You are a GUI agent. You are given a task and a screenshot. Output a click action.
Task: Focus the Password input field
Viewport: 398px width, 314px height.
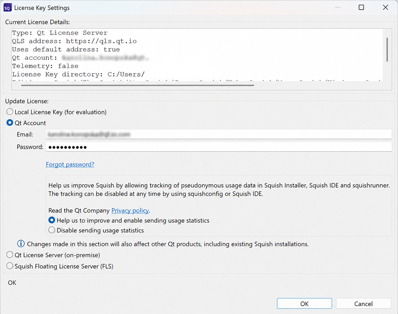point(219,147)
